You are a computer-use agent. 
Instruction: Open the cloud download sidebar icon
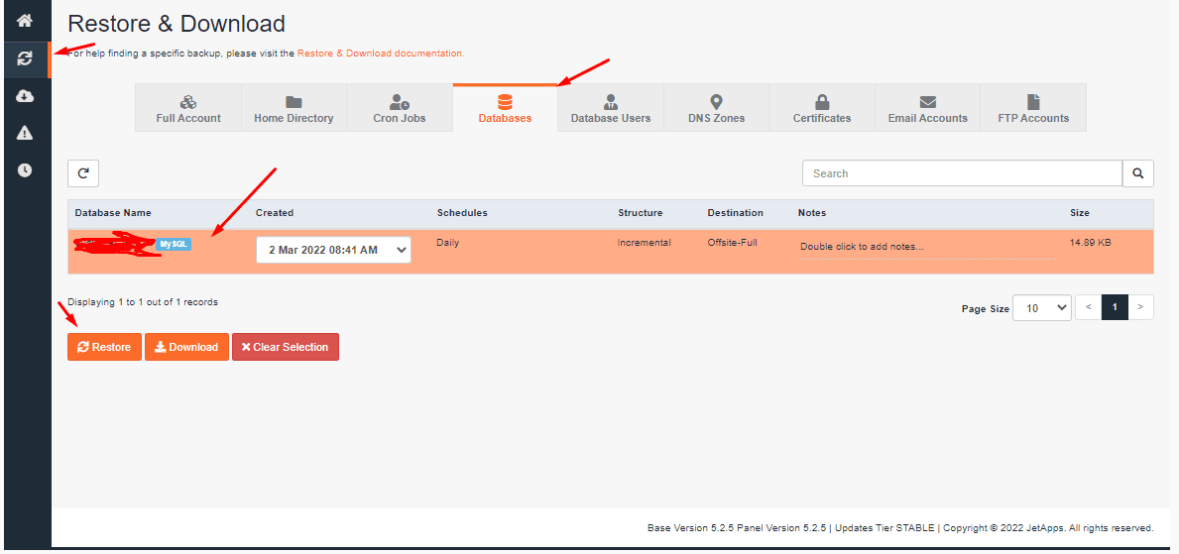point(25,96)
